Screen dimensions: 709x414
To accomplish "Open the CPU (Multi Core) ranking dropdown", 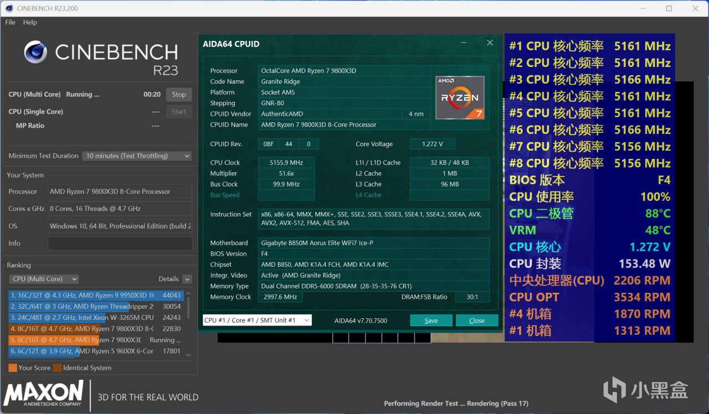I will pyautogui.click(x=44, y=279).
